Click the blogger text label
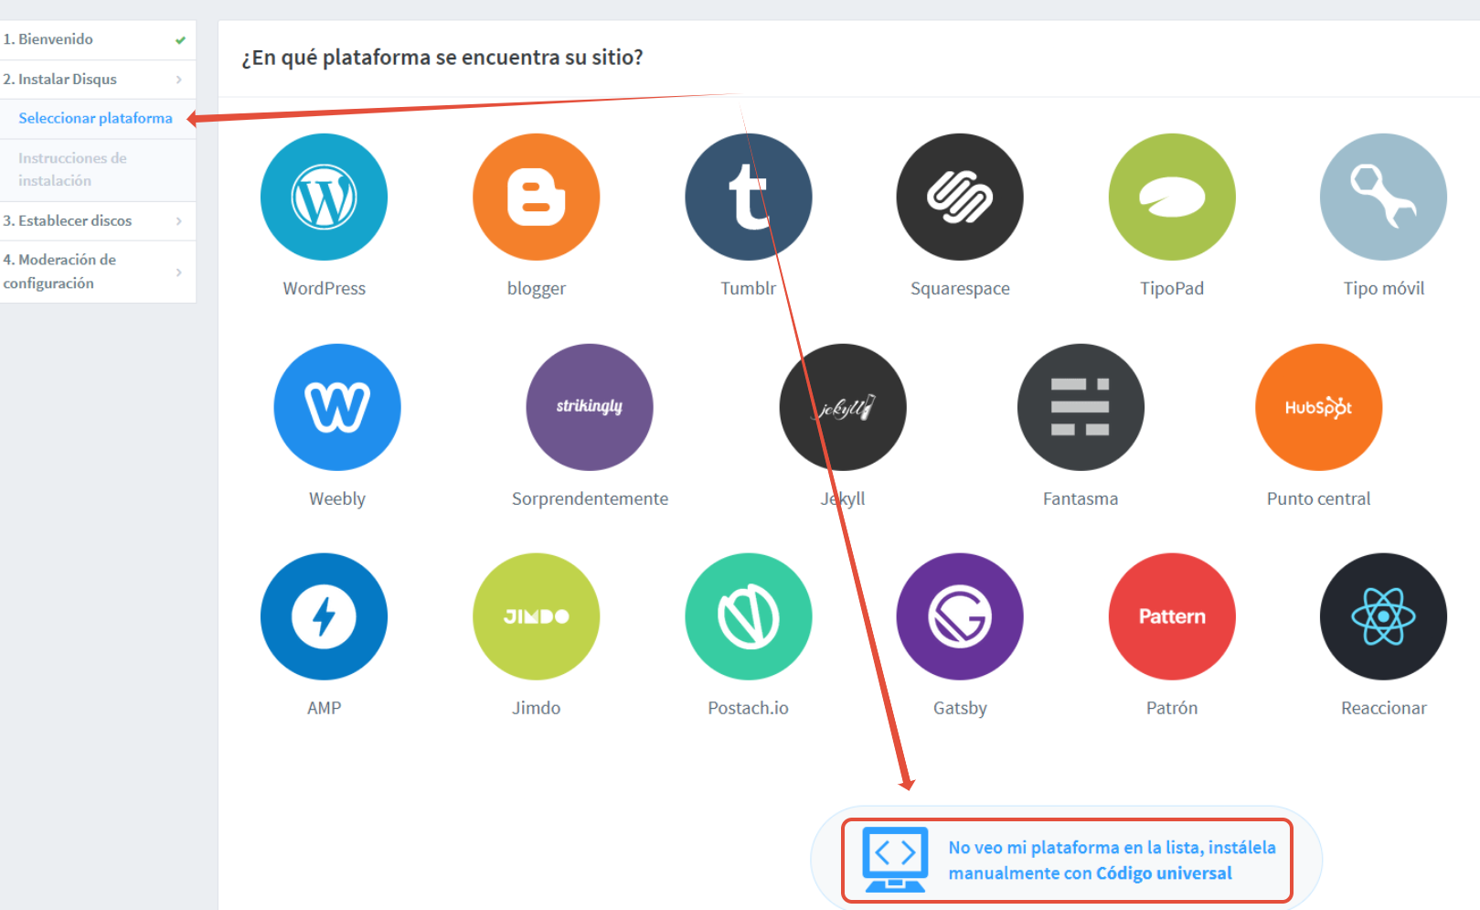This screenshot has height=910, width=1480. [537, 289]
